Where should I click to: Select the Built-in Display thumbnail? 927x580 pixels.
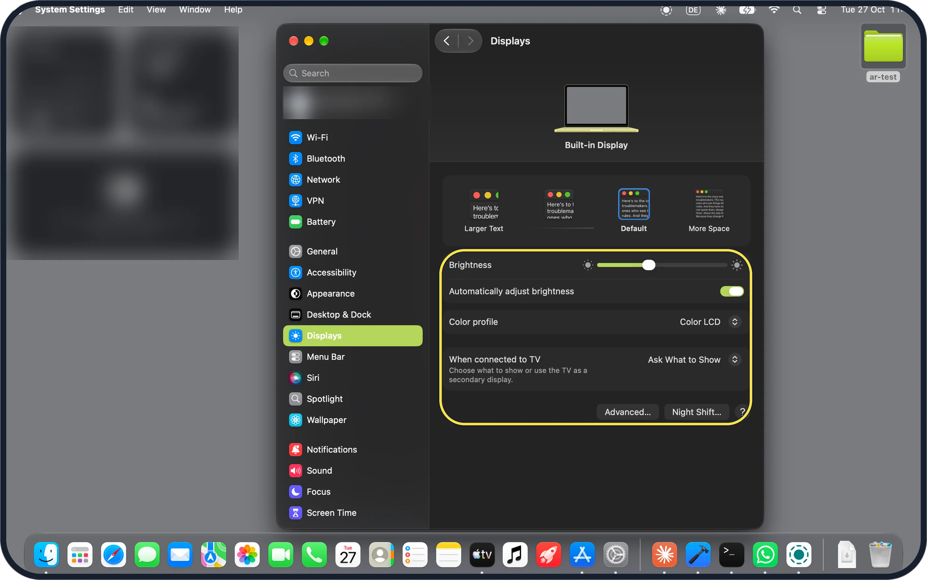tap(596, 109)
